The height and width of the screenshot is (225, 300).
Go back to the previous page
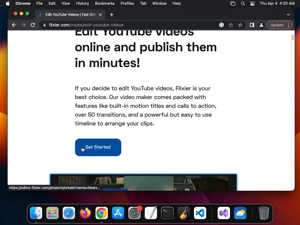[x=14, y=25]
